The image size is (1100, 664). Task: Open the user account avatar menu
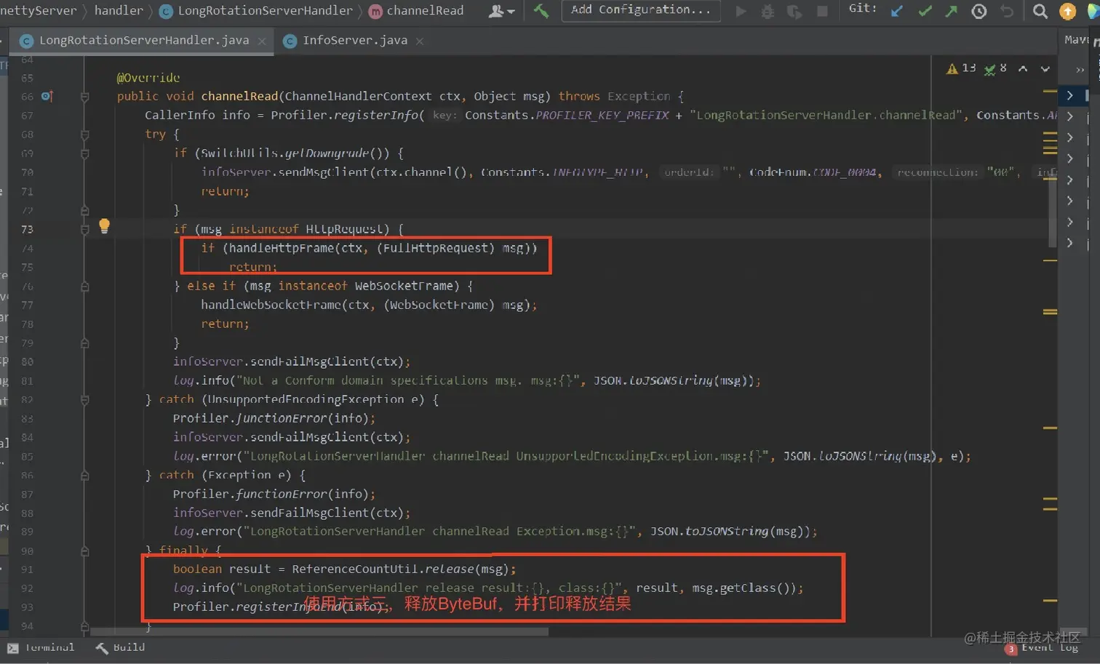(501, 11)
